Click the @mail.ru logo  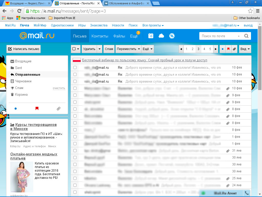click(x=37, y=35)
